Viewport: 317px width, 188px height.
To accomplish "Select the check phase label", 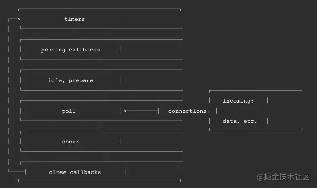I will click(x=71, y=142).
